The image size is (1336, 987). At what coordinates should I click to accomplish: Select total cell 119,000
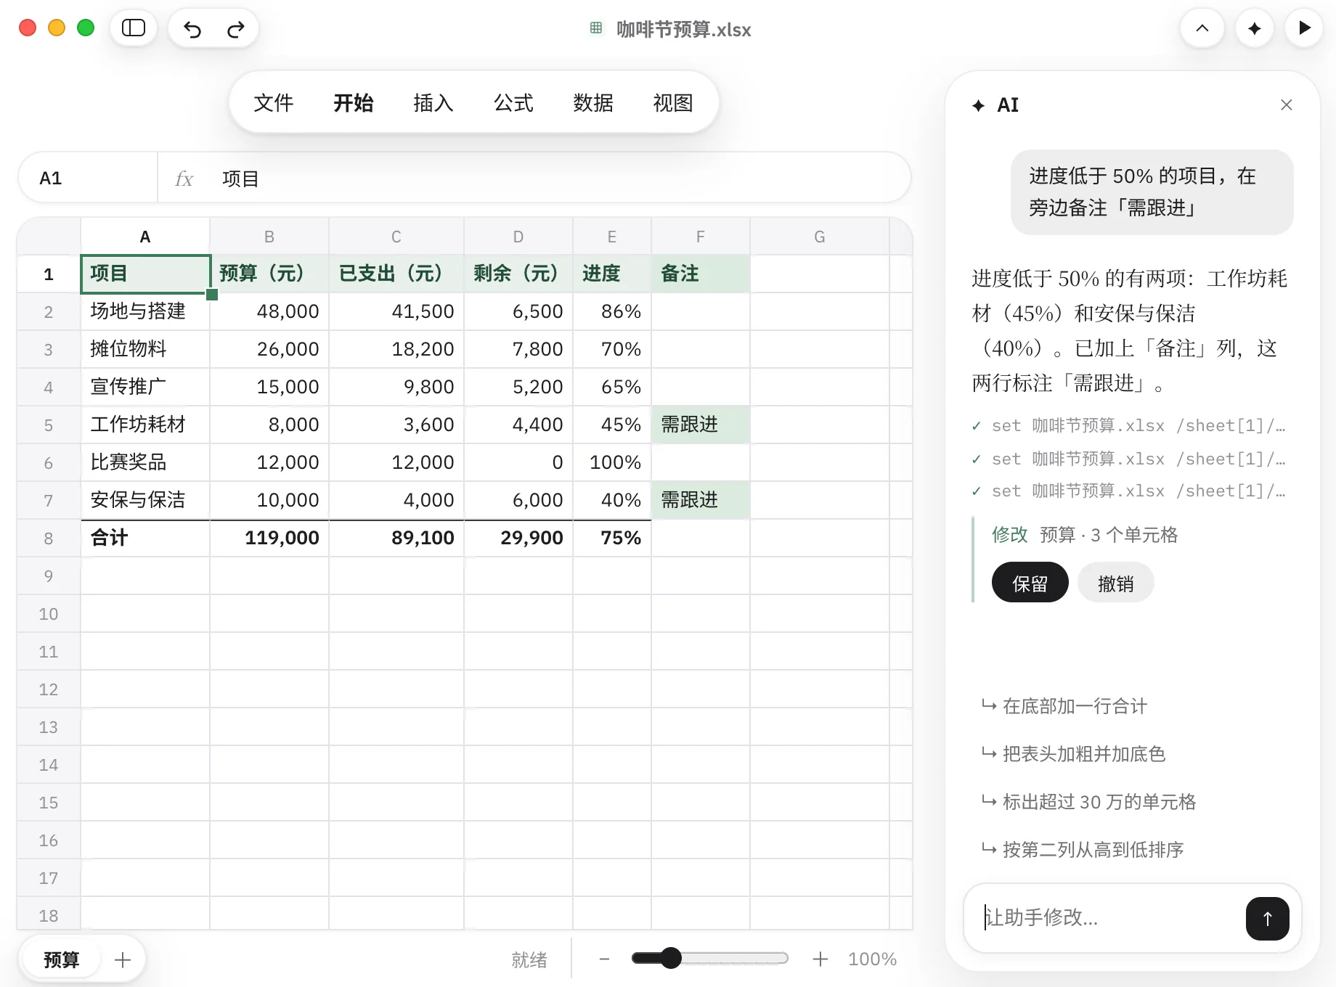point(269,538)
